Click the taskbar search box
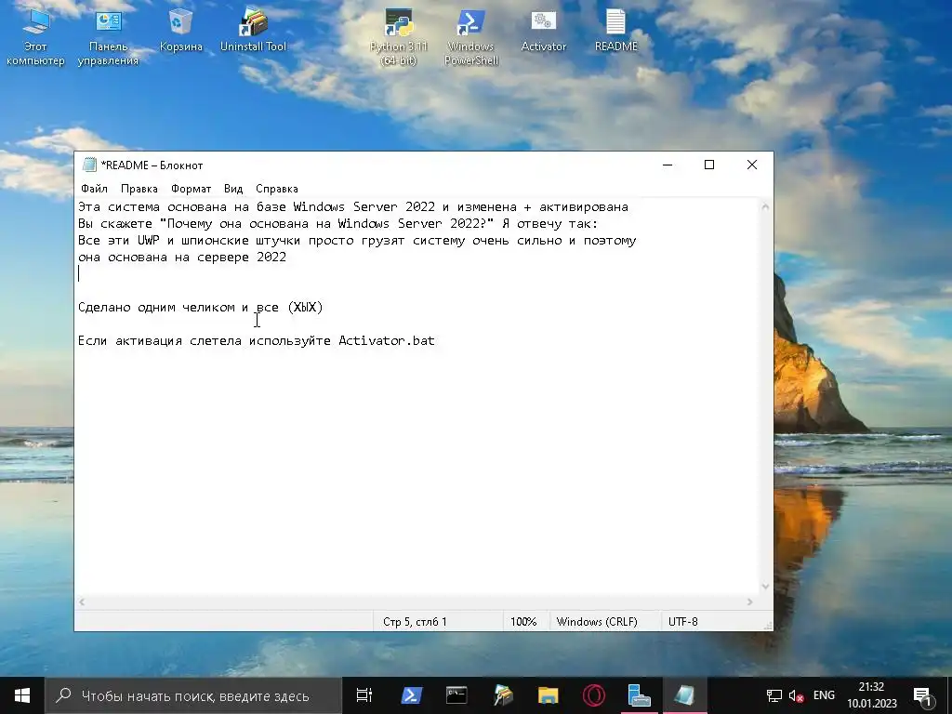Viewport: 952px width, 714px height. [193, 695]
